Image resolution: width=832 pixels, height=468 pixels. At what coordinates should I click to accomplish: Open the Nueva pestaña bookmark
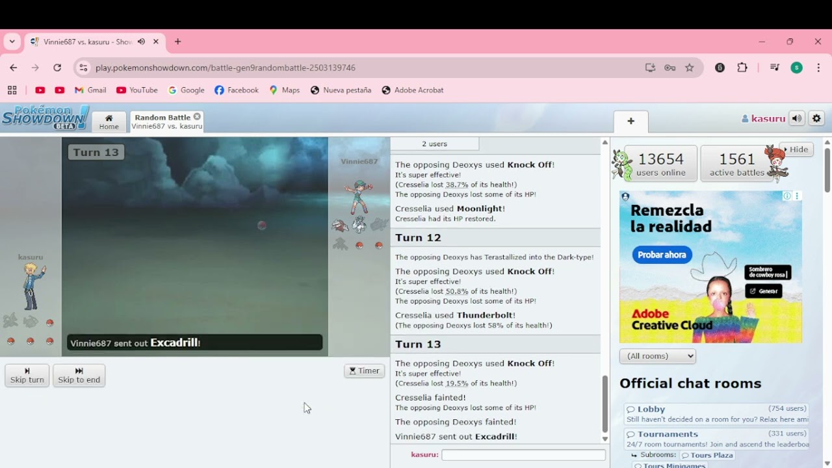click(341, 90)
